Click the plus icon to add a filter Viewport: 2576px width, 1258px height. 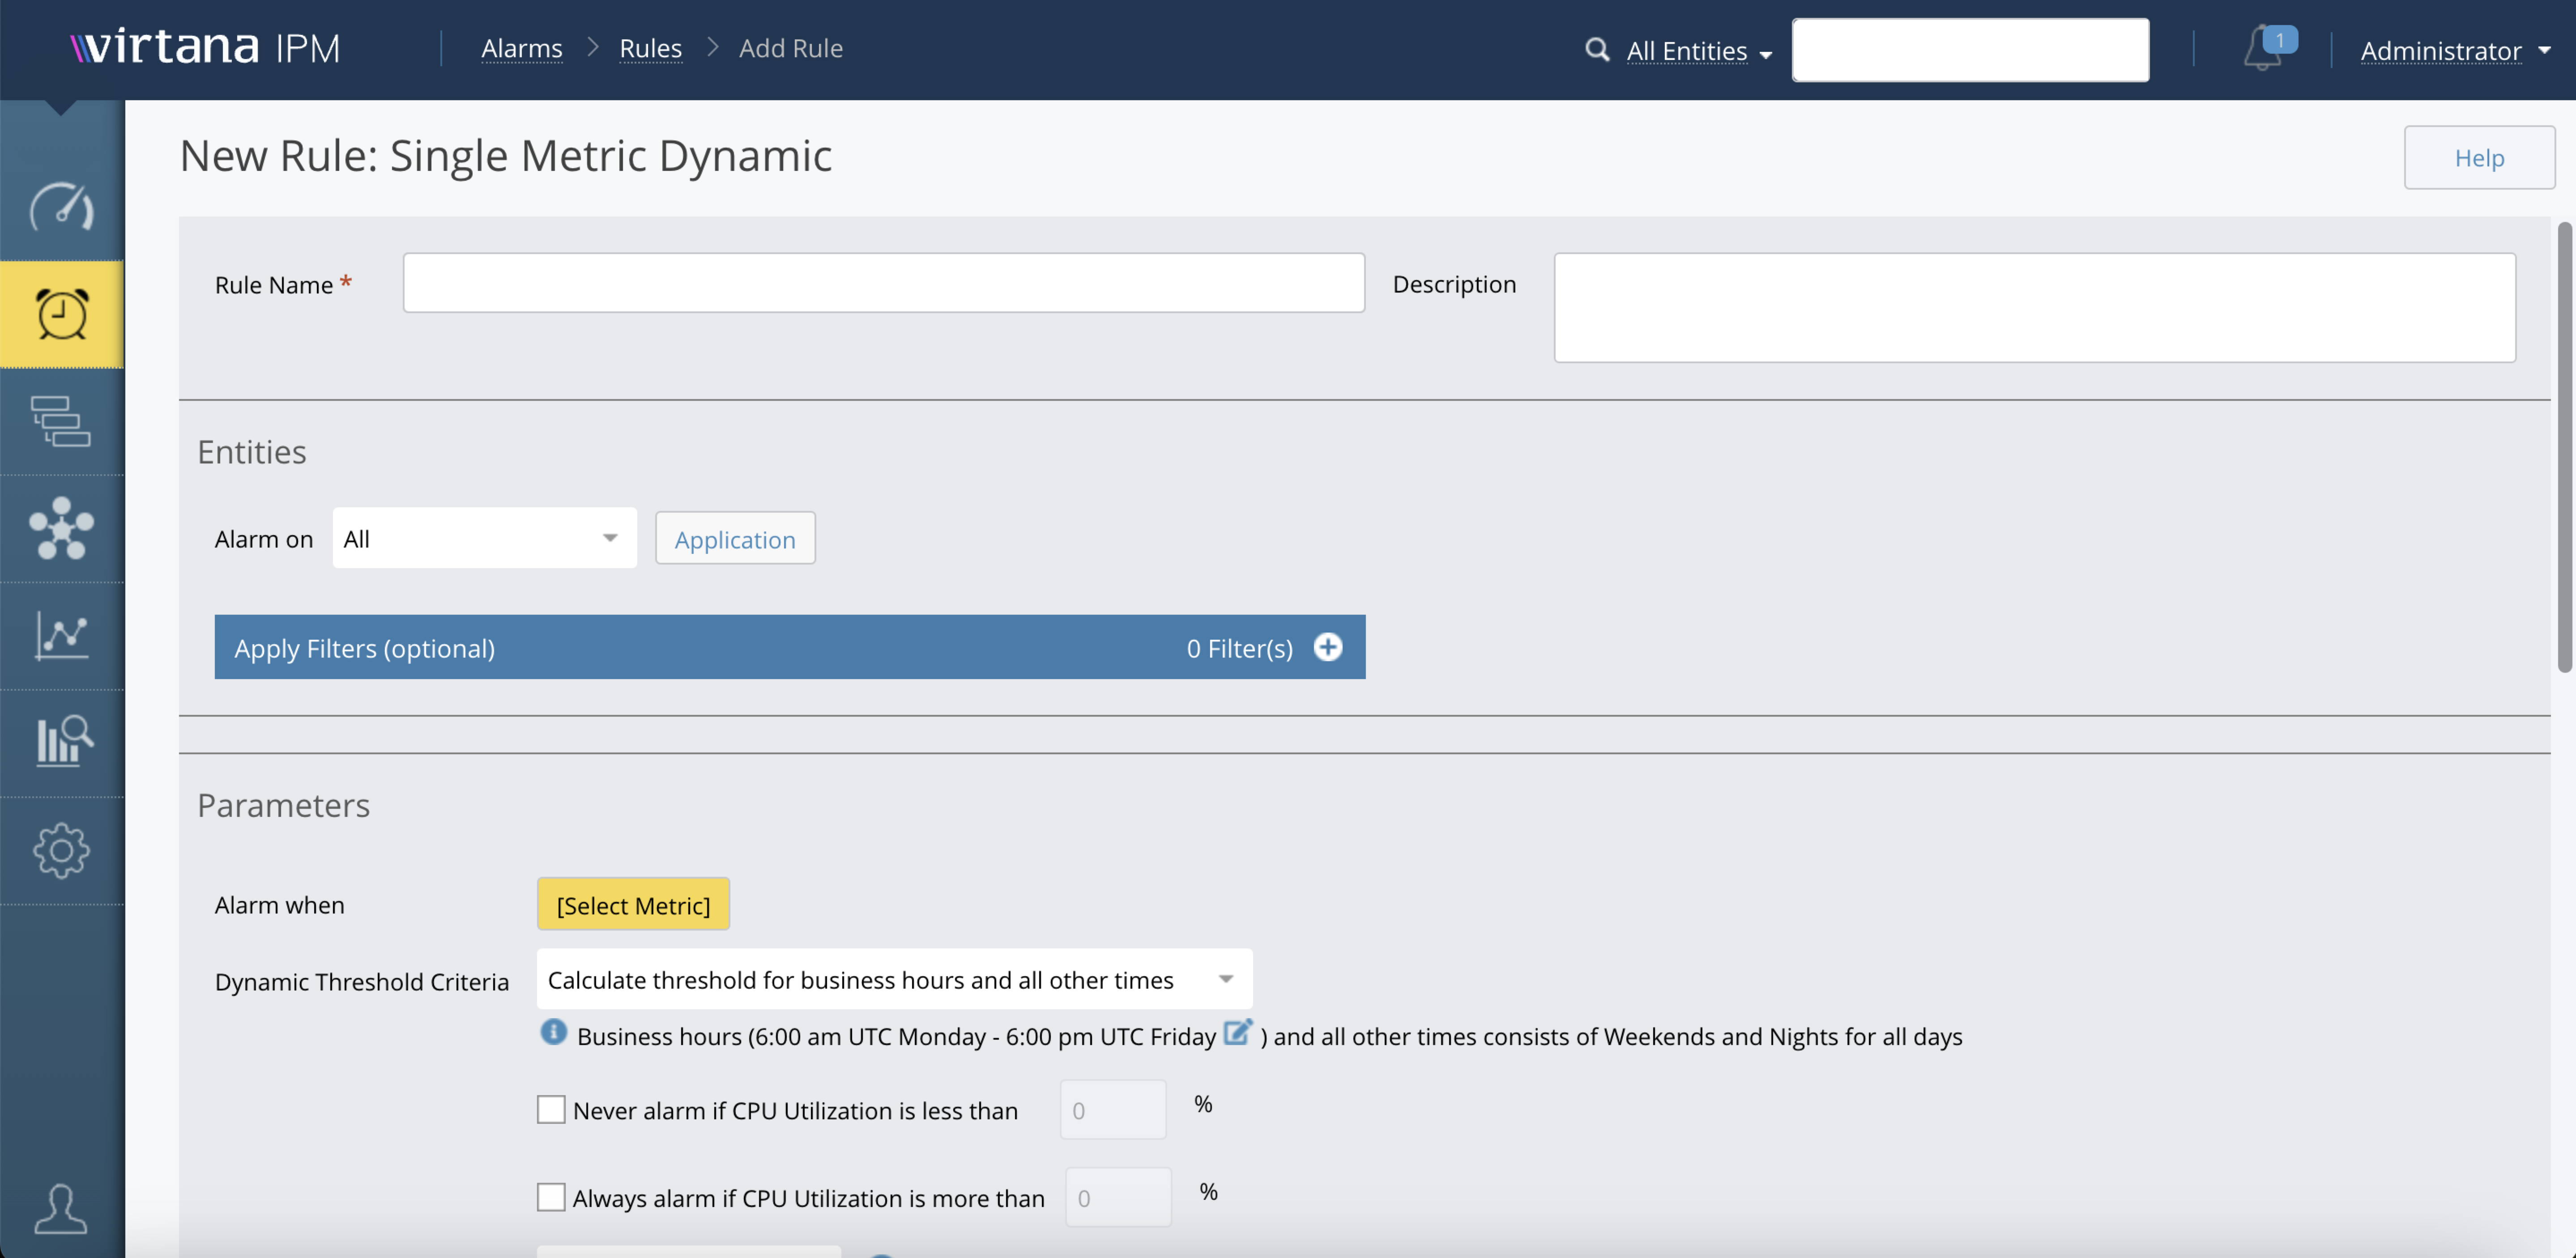click(1328, 647)
